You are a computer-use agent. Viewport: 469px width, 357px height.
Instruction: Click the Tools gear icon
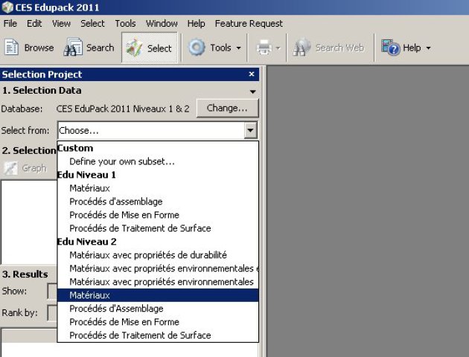197,47
